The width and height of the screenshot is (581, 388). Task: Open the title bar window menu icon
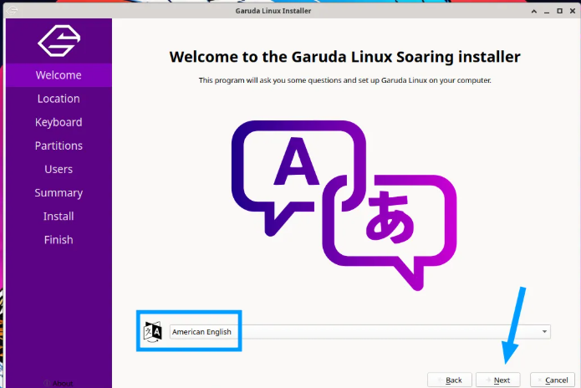coord(12,11)
